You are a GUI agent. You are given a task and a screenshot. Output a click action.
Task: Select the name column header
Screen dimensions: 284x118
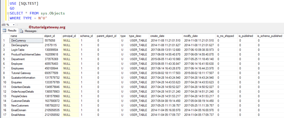(26, 36)
